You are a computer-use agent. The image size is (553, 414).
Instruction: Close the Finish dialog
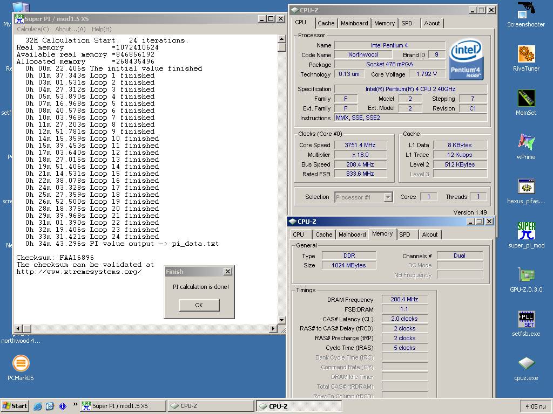(x=228, y=272)
